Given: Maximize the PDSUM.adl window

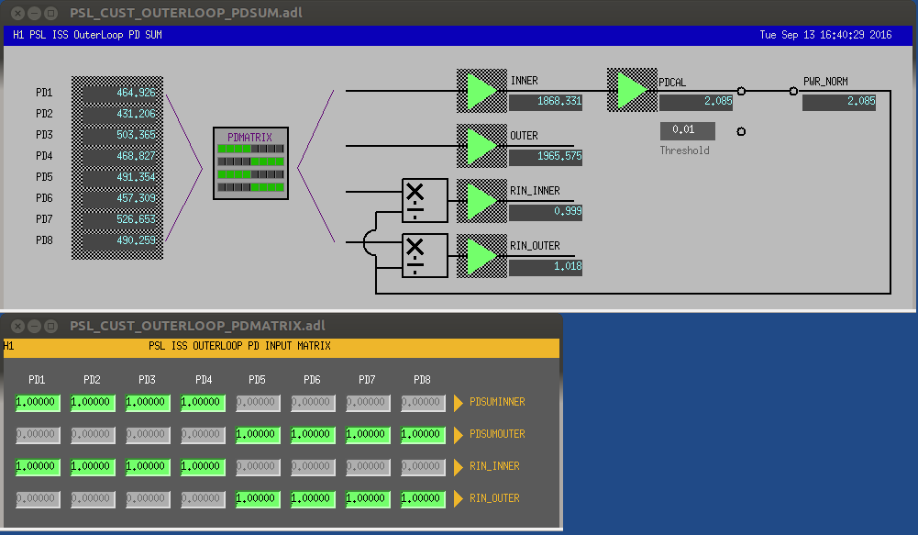Looking at the screenshot, I should tap(51, 13).
